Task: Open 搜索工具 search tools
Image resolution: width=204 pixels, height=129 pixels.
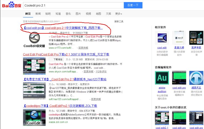Action: tap(119, 22)
